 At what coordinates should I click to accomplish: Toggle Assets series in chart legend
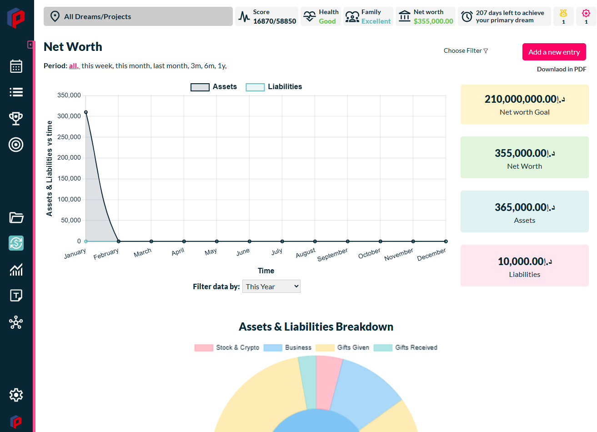point(214,87)
